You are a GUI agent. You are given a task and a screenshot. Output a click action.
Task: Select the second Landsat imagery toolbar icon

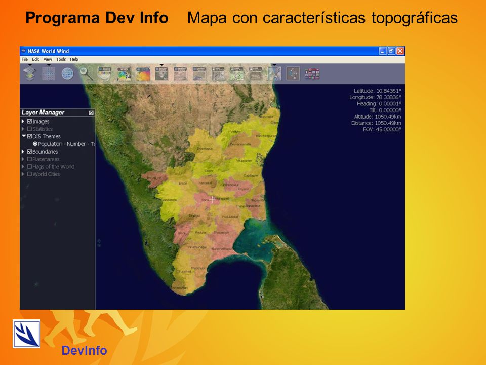(x=180, y=74)
